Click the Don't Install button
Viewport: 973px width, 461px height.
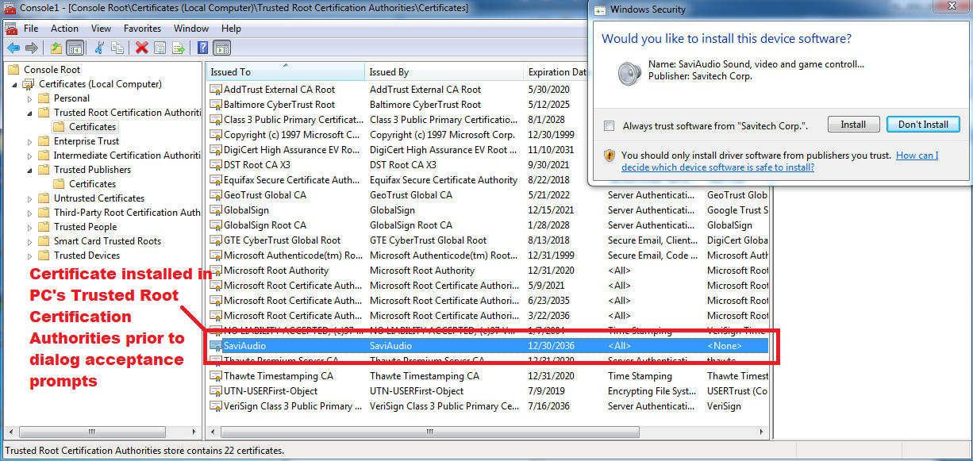pos(923,125)
